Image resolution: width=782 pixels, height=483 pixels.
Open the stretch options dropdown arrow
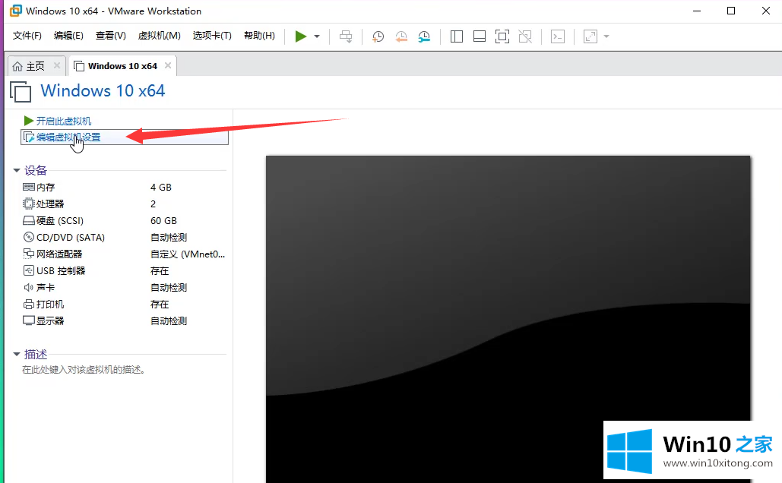(x=606, y=36)
